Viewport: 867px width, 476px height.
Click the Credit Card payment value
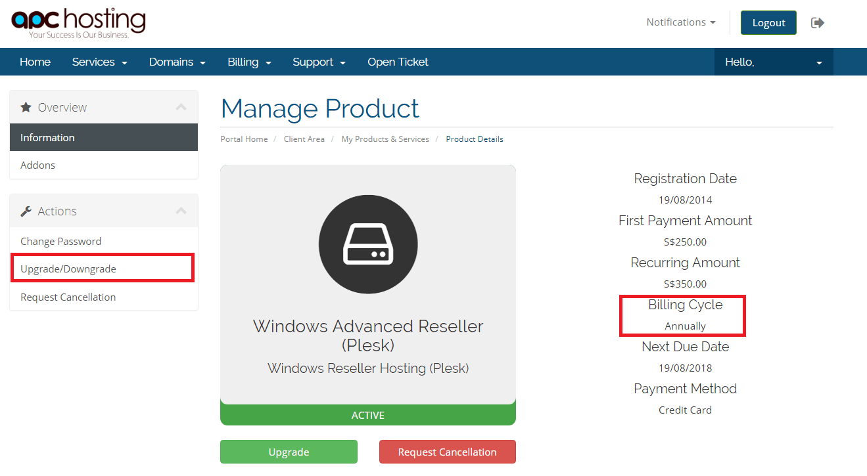pos(686,410)
